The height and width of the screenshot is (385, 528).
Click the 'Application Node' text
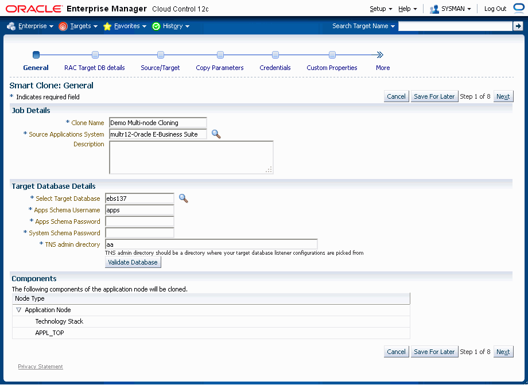coord(48,310)
